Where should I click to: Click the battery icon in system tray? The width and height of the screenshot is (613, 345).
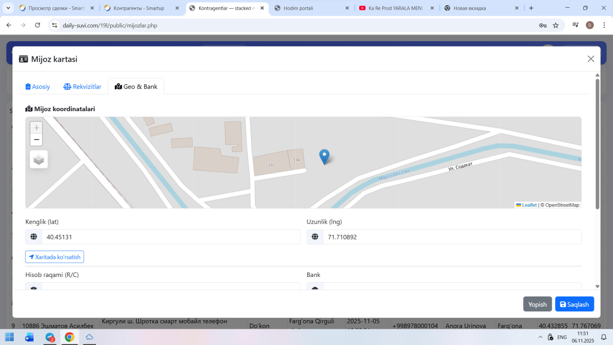tap(551, 337)
